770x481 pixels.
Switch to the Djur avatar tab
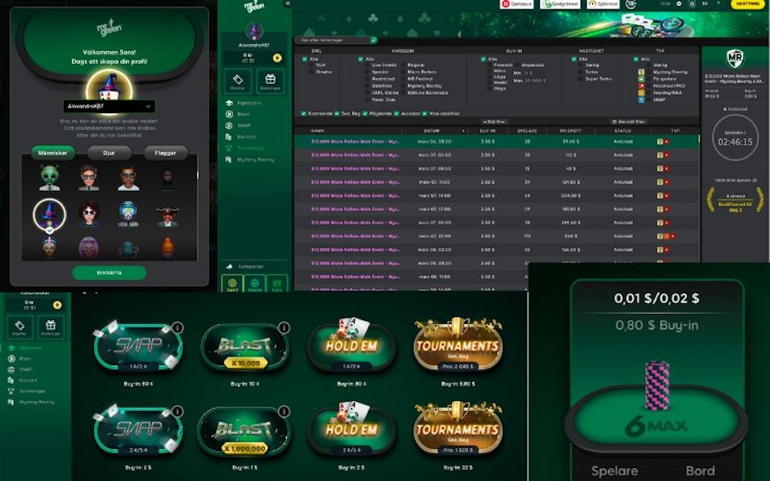click(x=109, y=153)
